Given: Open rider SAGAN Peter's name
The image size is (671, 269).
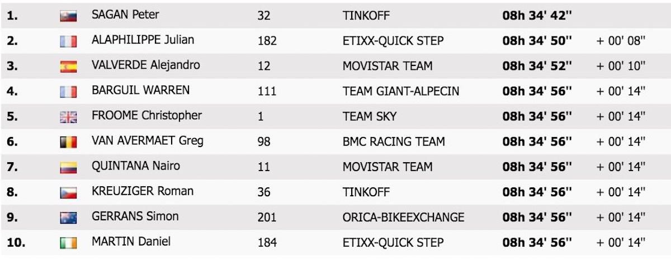Looking at the screenshot, I should coord(125,15).
